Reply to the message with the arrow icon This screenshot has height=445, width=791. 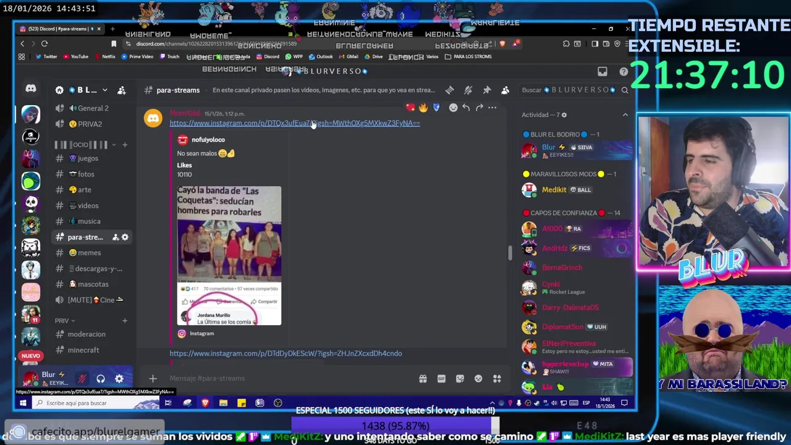466,108
